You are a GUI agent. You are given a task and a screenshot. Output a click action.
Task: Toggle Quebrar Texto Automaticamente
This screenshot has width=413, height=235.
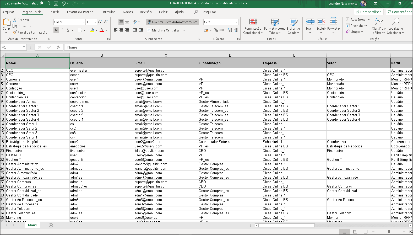[x=172, y=22]
